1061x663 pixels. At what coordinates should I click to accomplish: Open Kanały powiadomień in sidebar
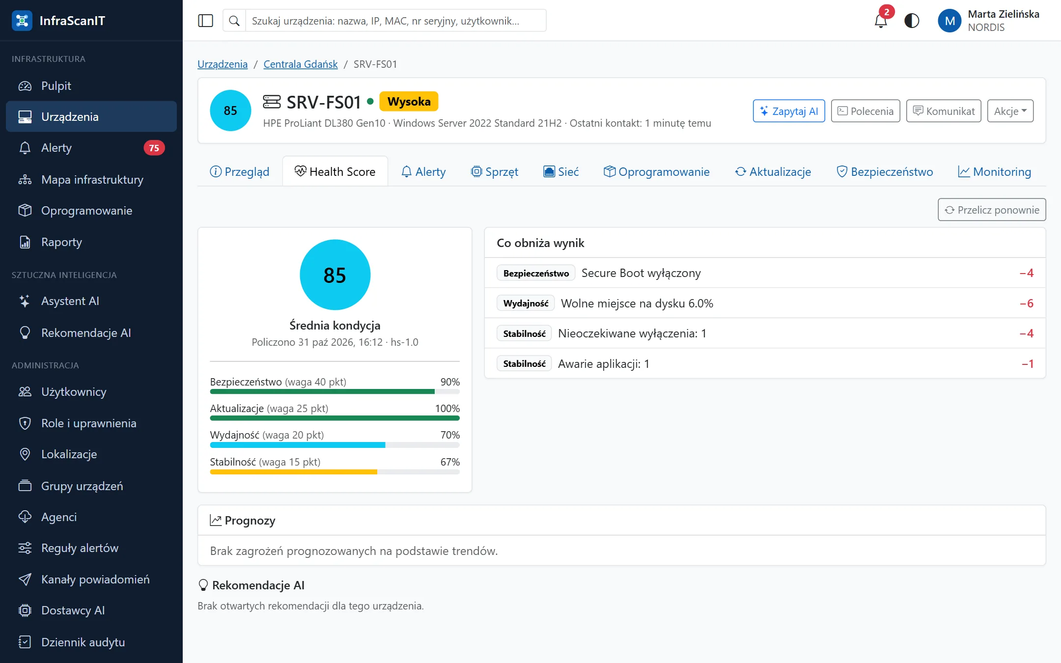pyautogui.click(x=91, y=580)
